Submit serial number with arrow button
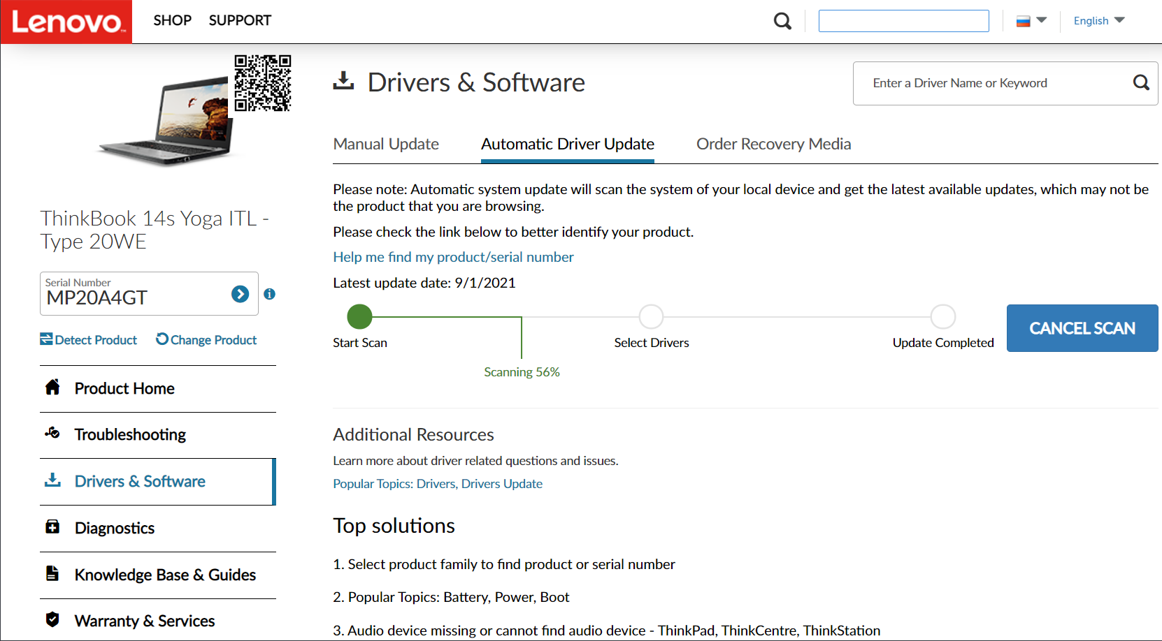Image resolution: width=1162 pixels, height=641 pixels. (x=240, y=294)
